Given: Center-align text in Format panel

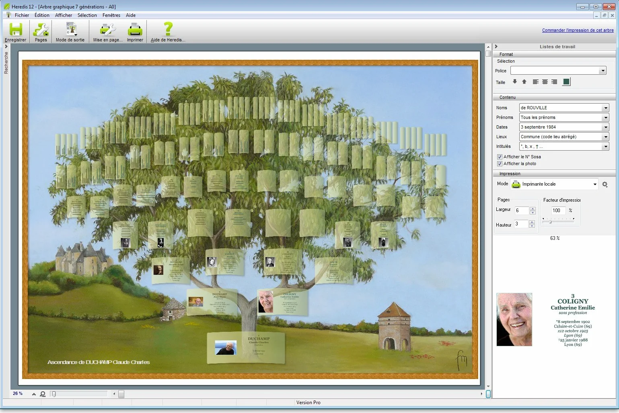Looking at the screenshot, I should [x=545, y=82].
